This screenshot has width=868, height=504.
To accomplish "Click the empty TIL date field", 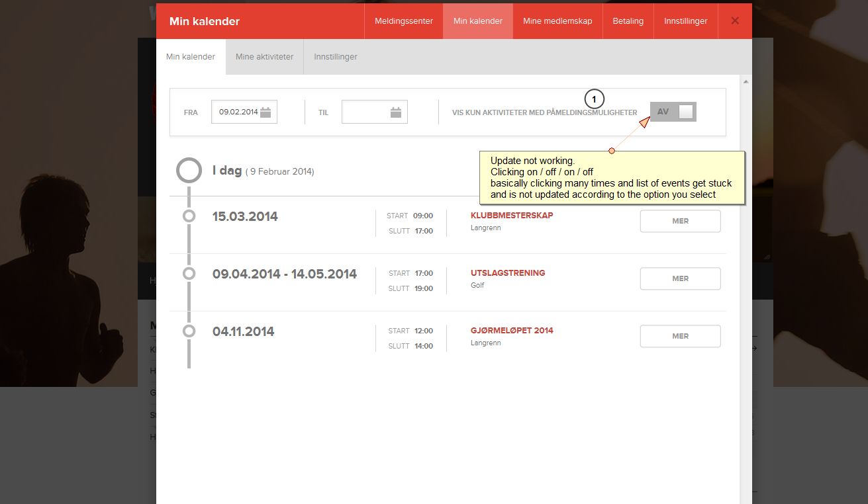I will [375, 112].
